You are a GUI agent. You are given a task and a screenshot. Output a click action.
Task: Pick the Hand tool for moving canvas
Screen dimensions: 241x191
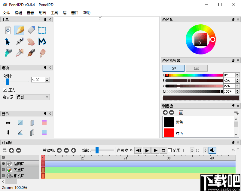coord(30,42)
